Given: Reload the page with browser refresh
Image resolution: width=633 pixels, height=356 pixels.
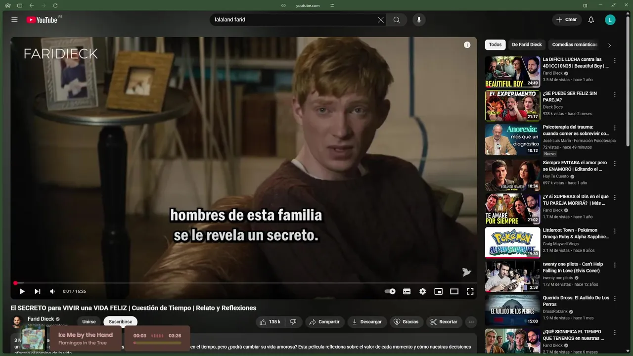Looking at the screenshot, I should pos(55,5).
